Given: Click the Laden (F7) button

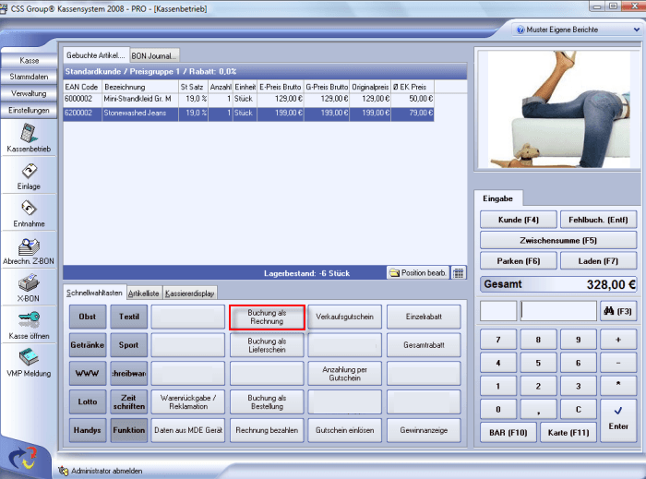Looking at the screenshot, I should [x=598, y=261].
